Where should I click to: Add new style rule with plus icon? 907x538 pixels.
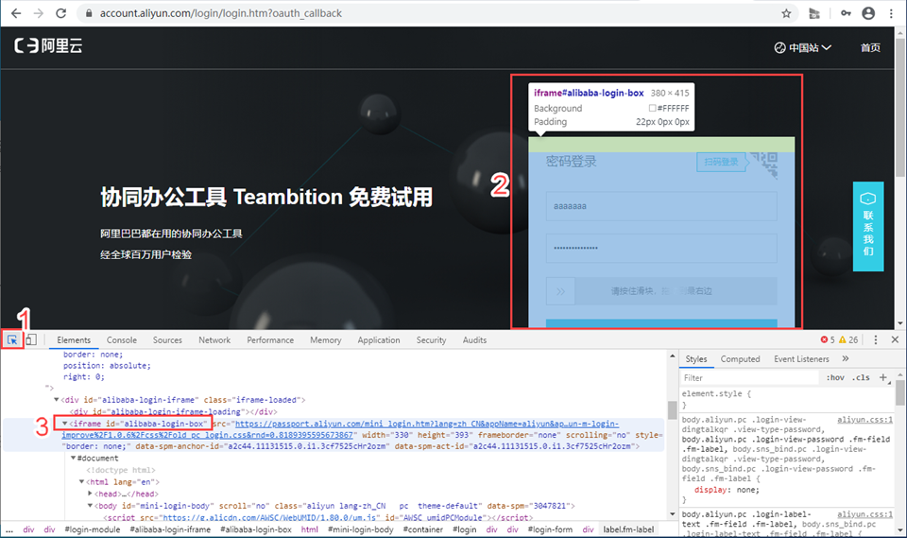[883, 377]
